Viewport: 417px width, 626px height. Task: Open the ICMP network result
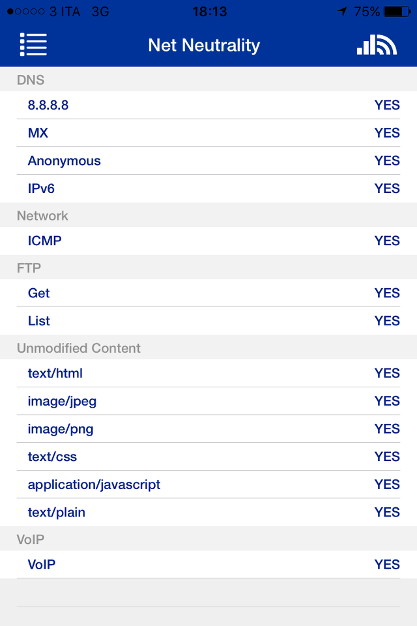tap(208, 241)
